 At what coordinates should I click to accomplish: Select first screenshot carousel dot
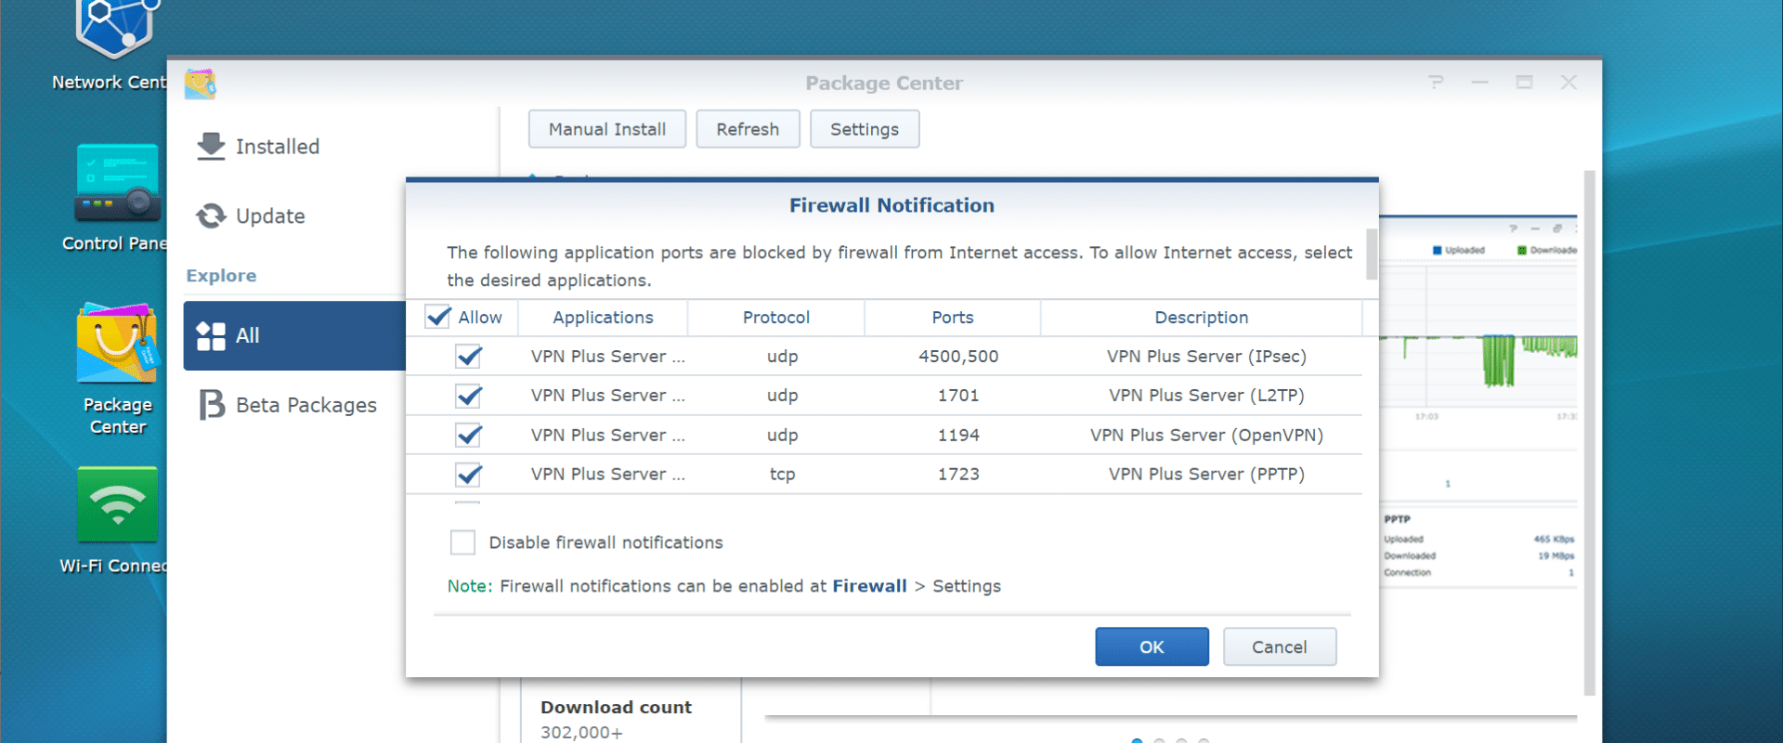click(1137, 740)
